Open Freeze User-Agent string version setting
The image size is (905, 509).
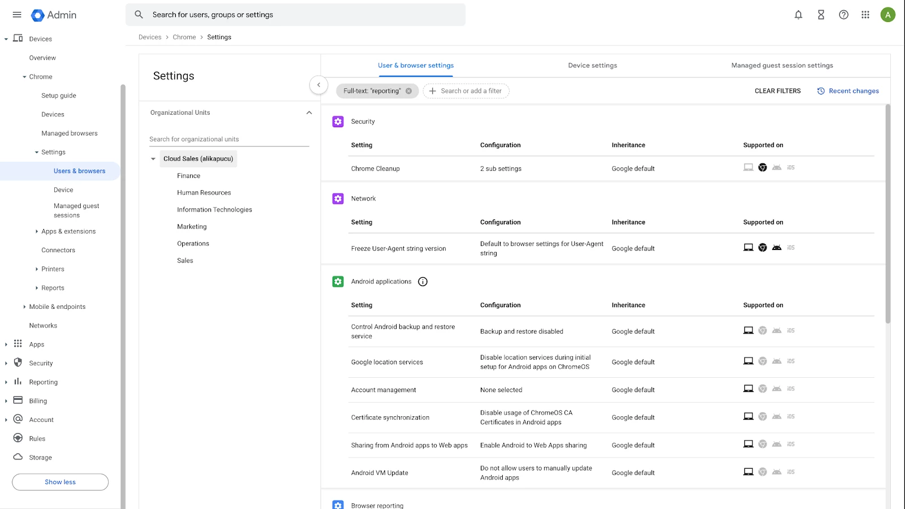612,248
